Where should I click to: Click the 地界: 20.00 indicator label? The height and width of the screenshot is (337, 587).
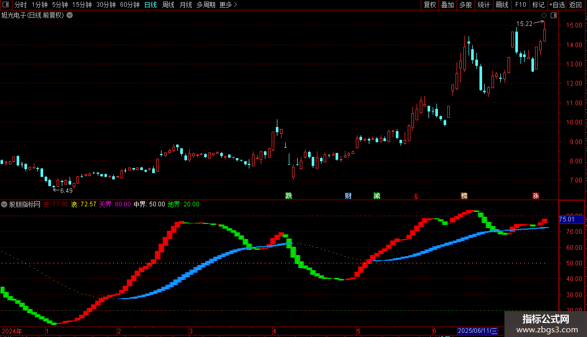point(183,204)
